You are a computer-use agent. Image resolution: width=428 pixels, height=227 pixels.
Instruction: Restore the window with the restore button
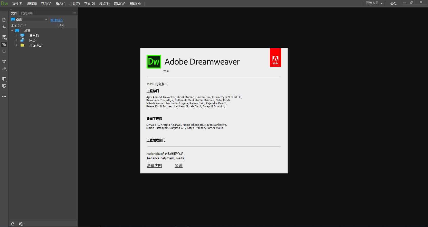412,2
